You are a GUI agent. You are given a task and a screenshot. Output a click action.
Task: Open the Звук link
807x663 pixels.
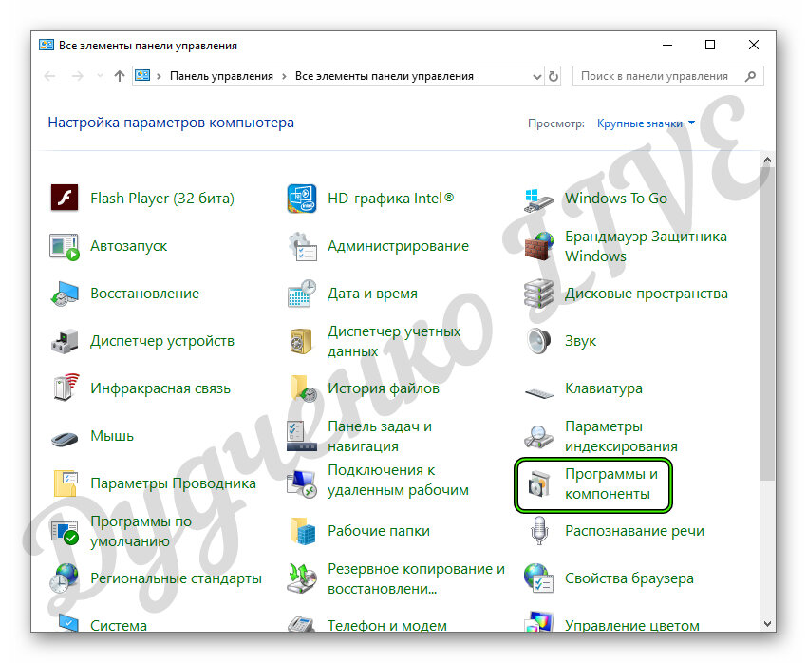(x=580, y=341)
